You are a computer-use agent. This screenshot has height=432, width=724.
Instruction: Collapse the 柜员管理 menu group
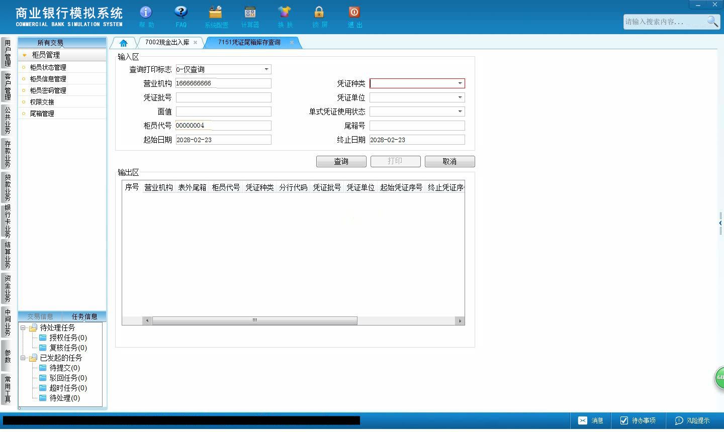(x=24, y=55)
